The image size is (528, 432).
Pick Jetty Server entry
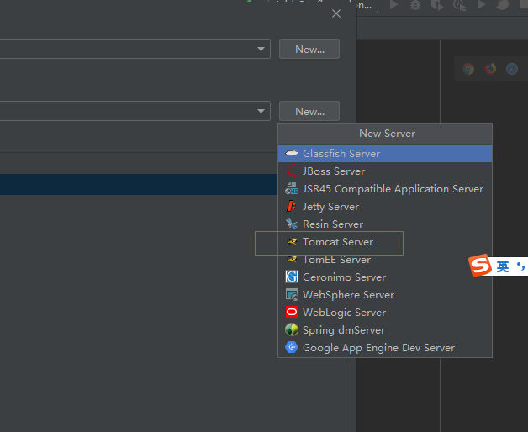(x=385, y=207)
